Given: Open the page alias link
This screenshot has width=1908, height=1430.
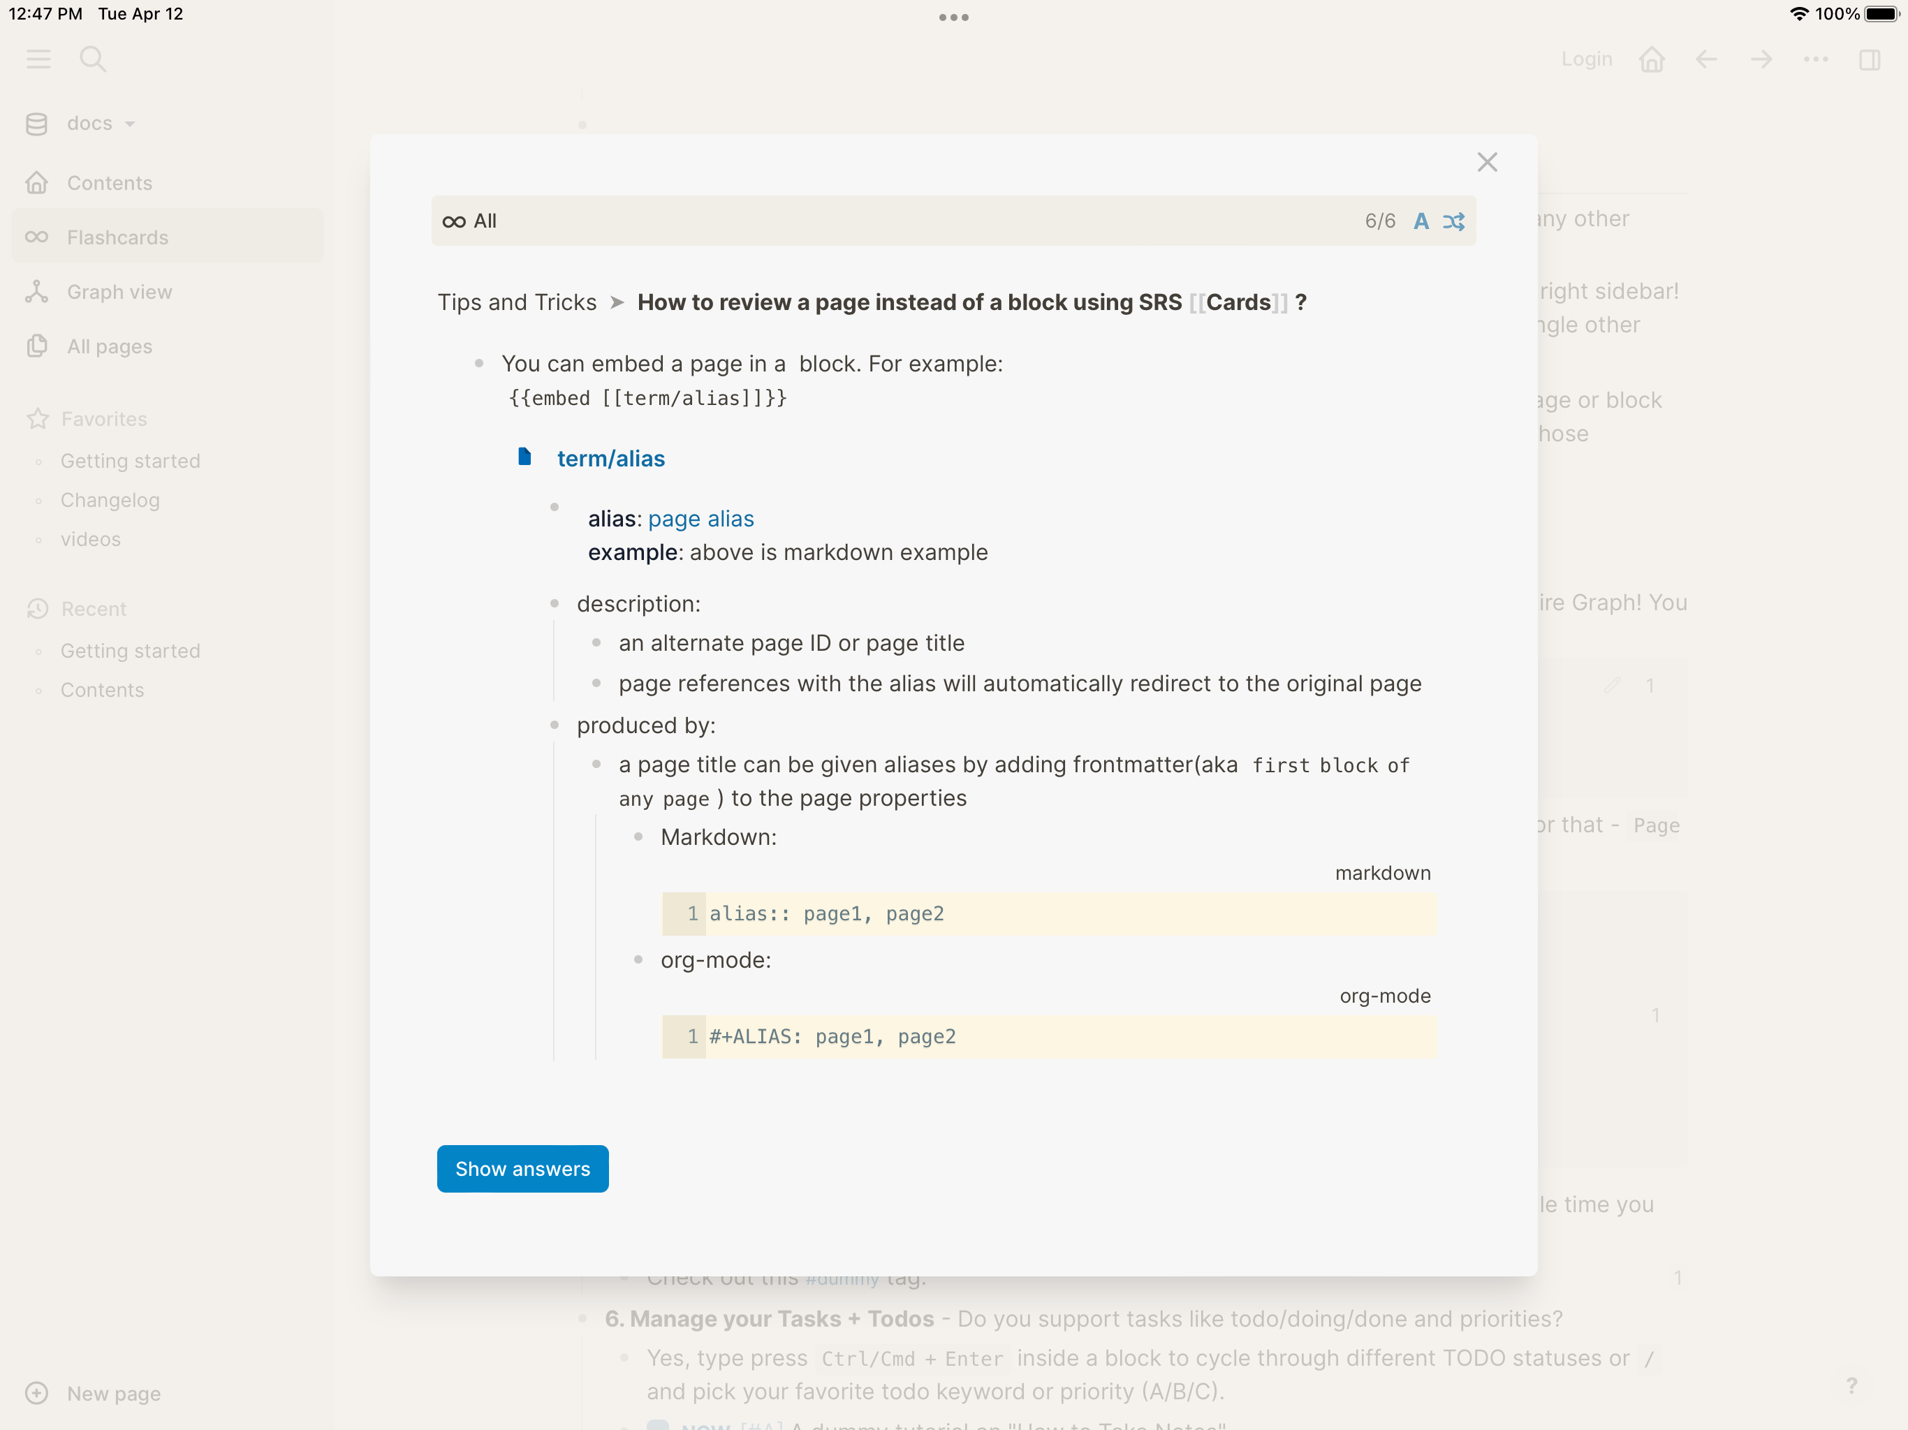Looking at the screenshot, I should (x=700, y=518).
